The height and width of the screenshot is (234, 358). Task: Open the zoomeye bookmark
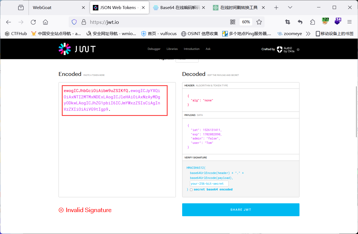(290, 34)
